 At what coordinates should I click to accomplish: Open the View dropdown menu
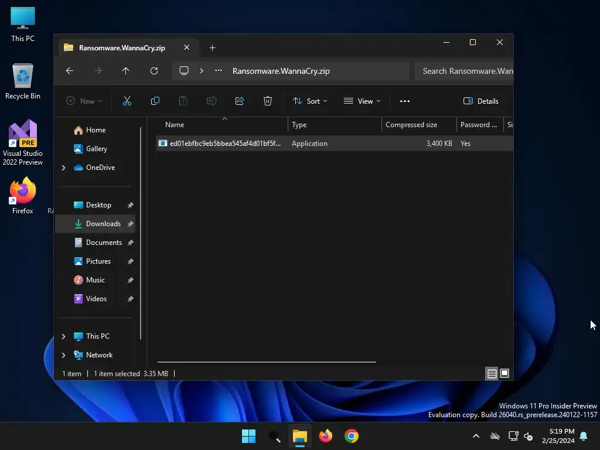click(x=362, y=101)
